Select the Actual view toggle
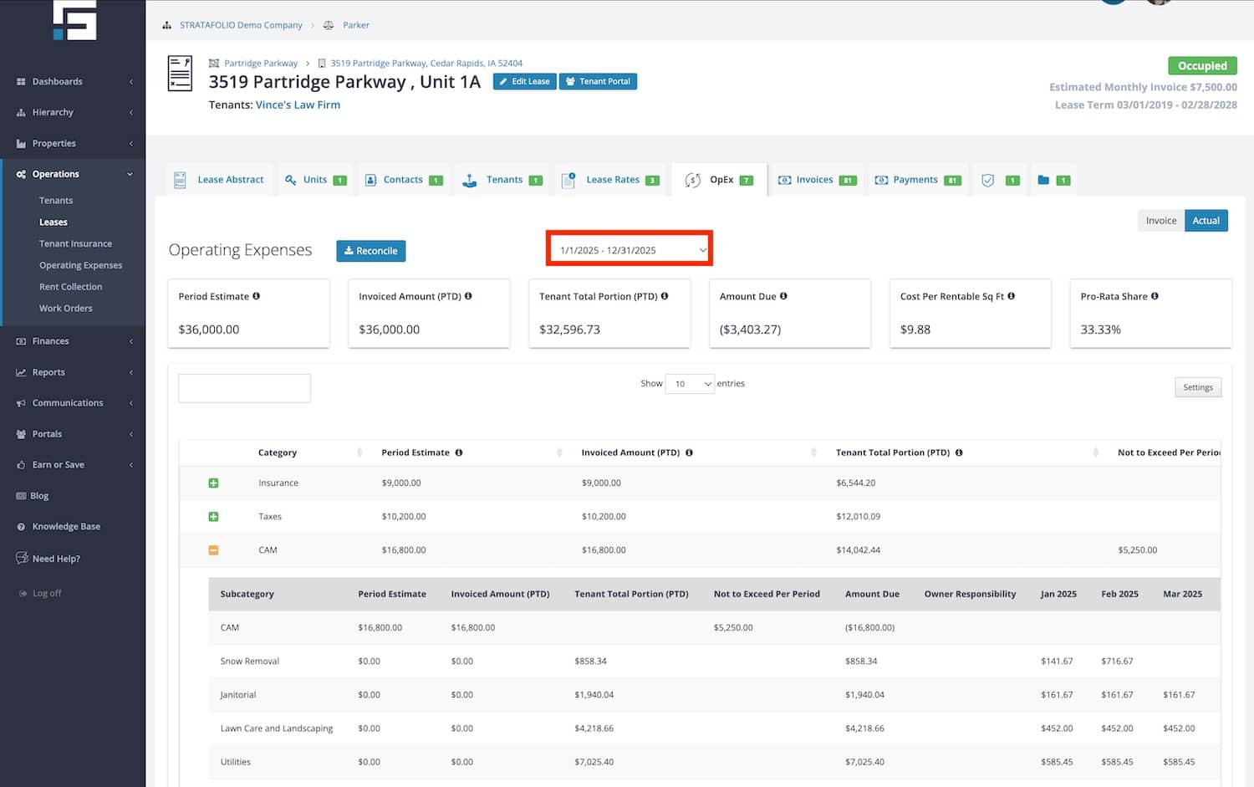This screenshot has height=787, width=1254. (x=1206, y=221)
